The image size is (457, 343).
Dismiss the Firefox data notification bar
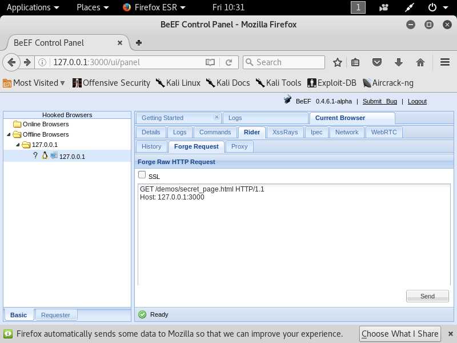click(x=450, y=334)
